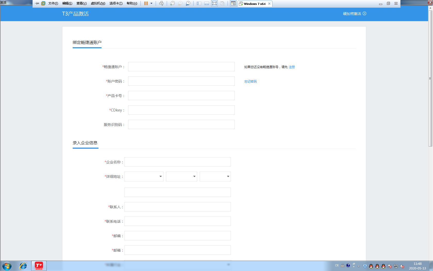Focus the 联系电话 input field
The image size is (433, 271).
click(178, 221)
